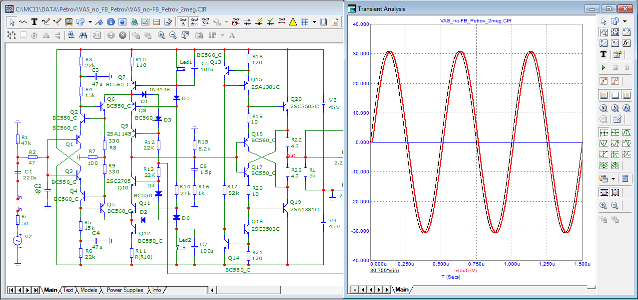Open the dropdown beside clipboard icon in analysis toolbar
638x300 pixels.
click(613, 179)
